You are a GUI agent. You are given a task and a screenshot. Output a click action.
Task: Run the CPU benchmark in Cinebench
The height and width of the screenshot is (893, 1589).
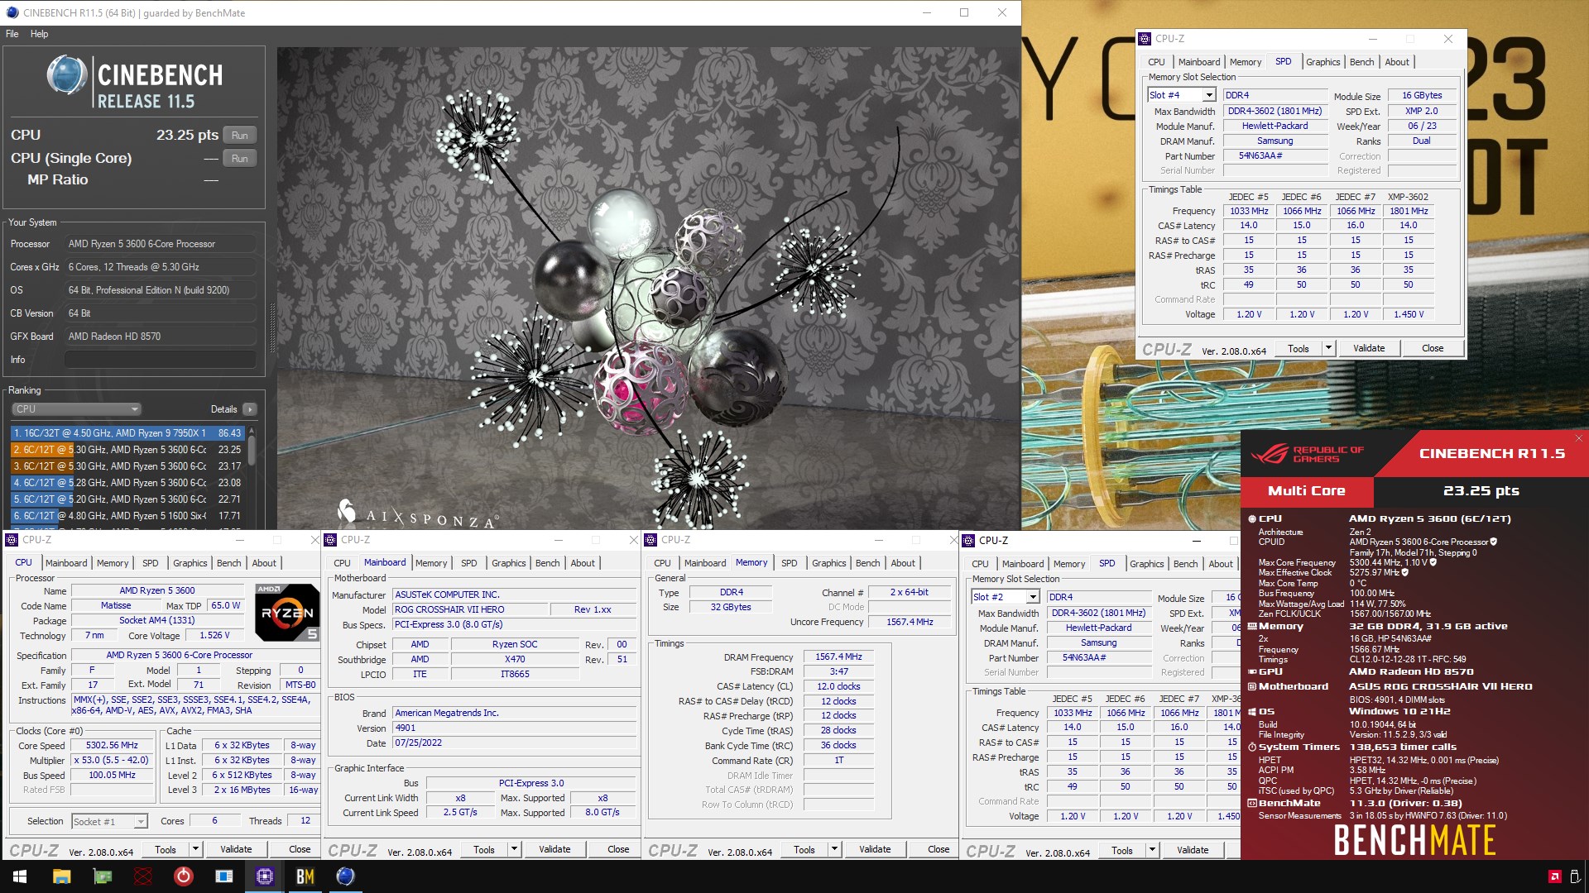240,136
